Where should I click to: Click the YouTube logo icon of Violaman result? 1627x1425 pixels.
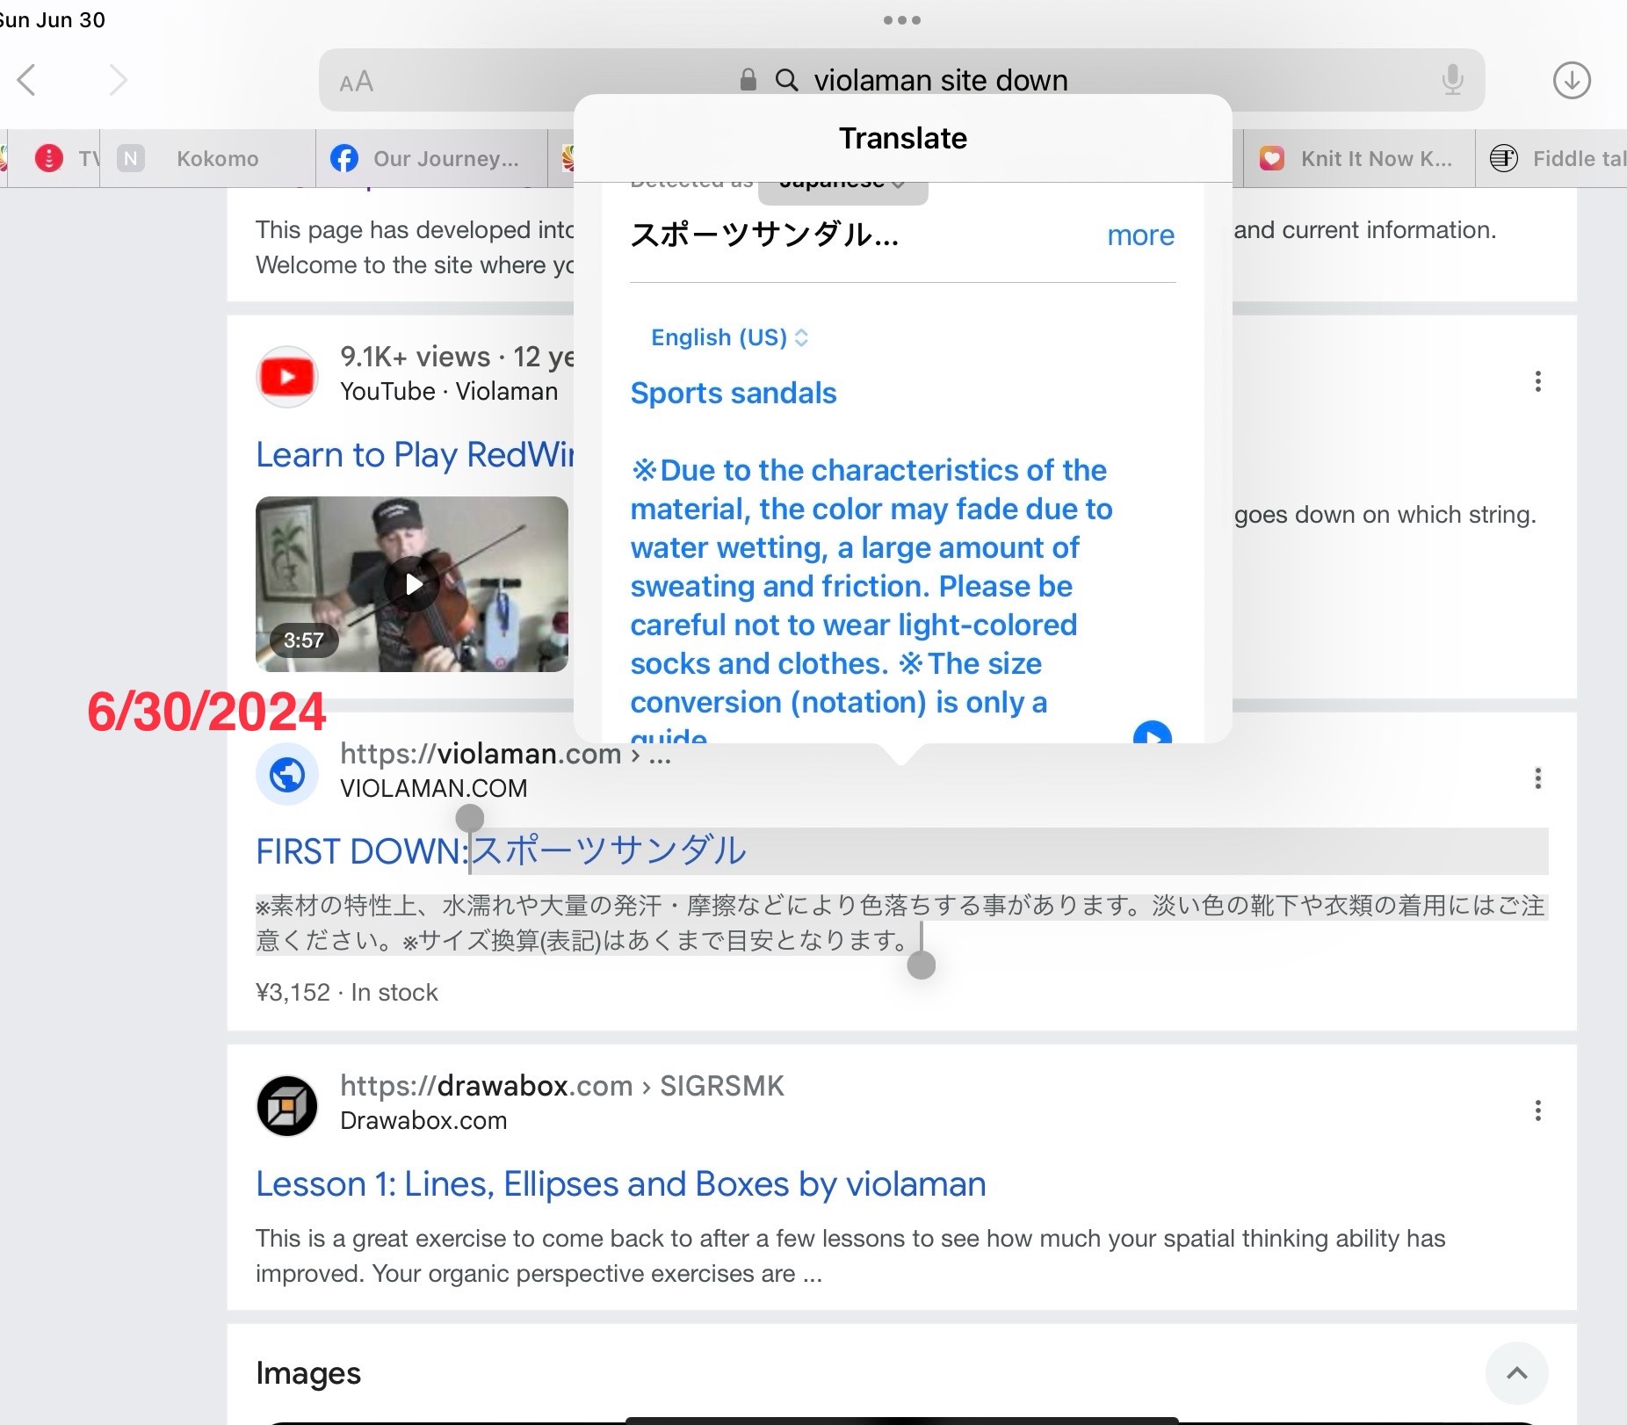click(286, 377)
